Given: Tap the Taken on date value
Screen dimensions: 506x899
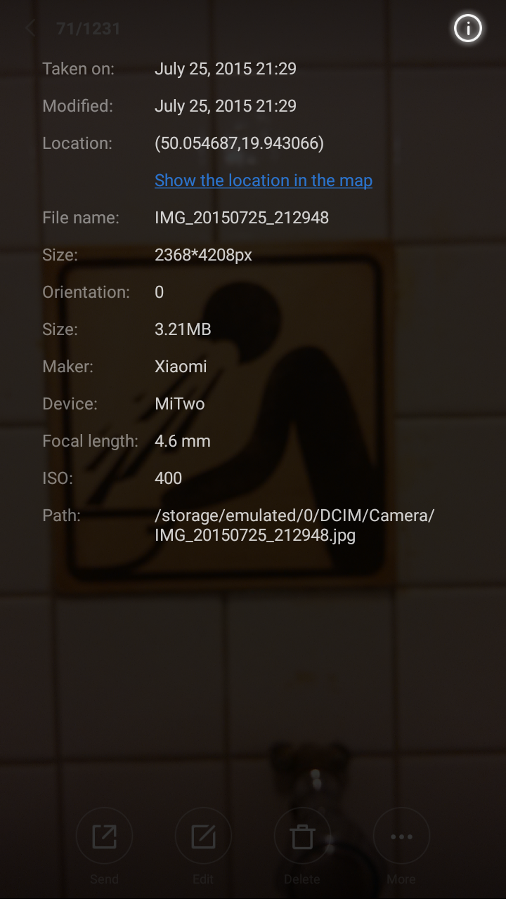Looking at the screenshot, I should [x=226, y=69].
